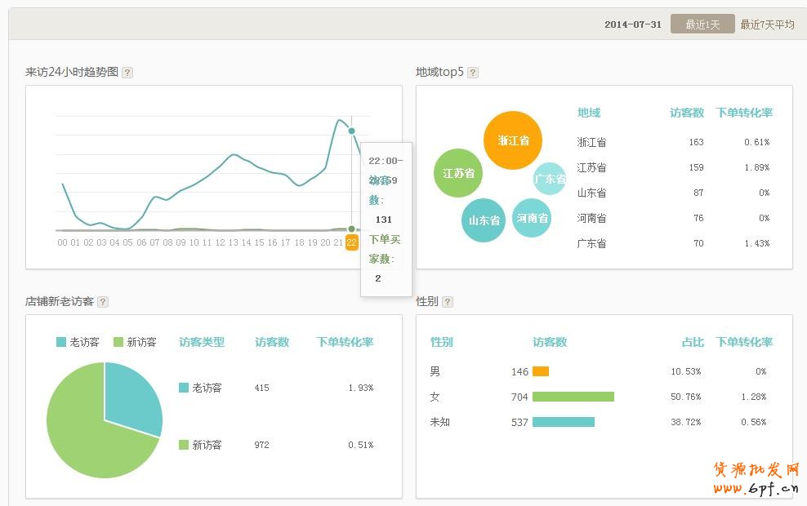The image size is (807, 506).
Task: Click the help icon next to 地域top5
Action: 472,72
